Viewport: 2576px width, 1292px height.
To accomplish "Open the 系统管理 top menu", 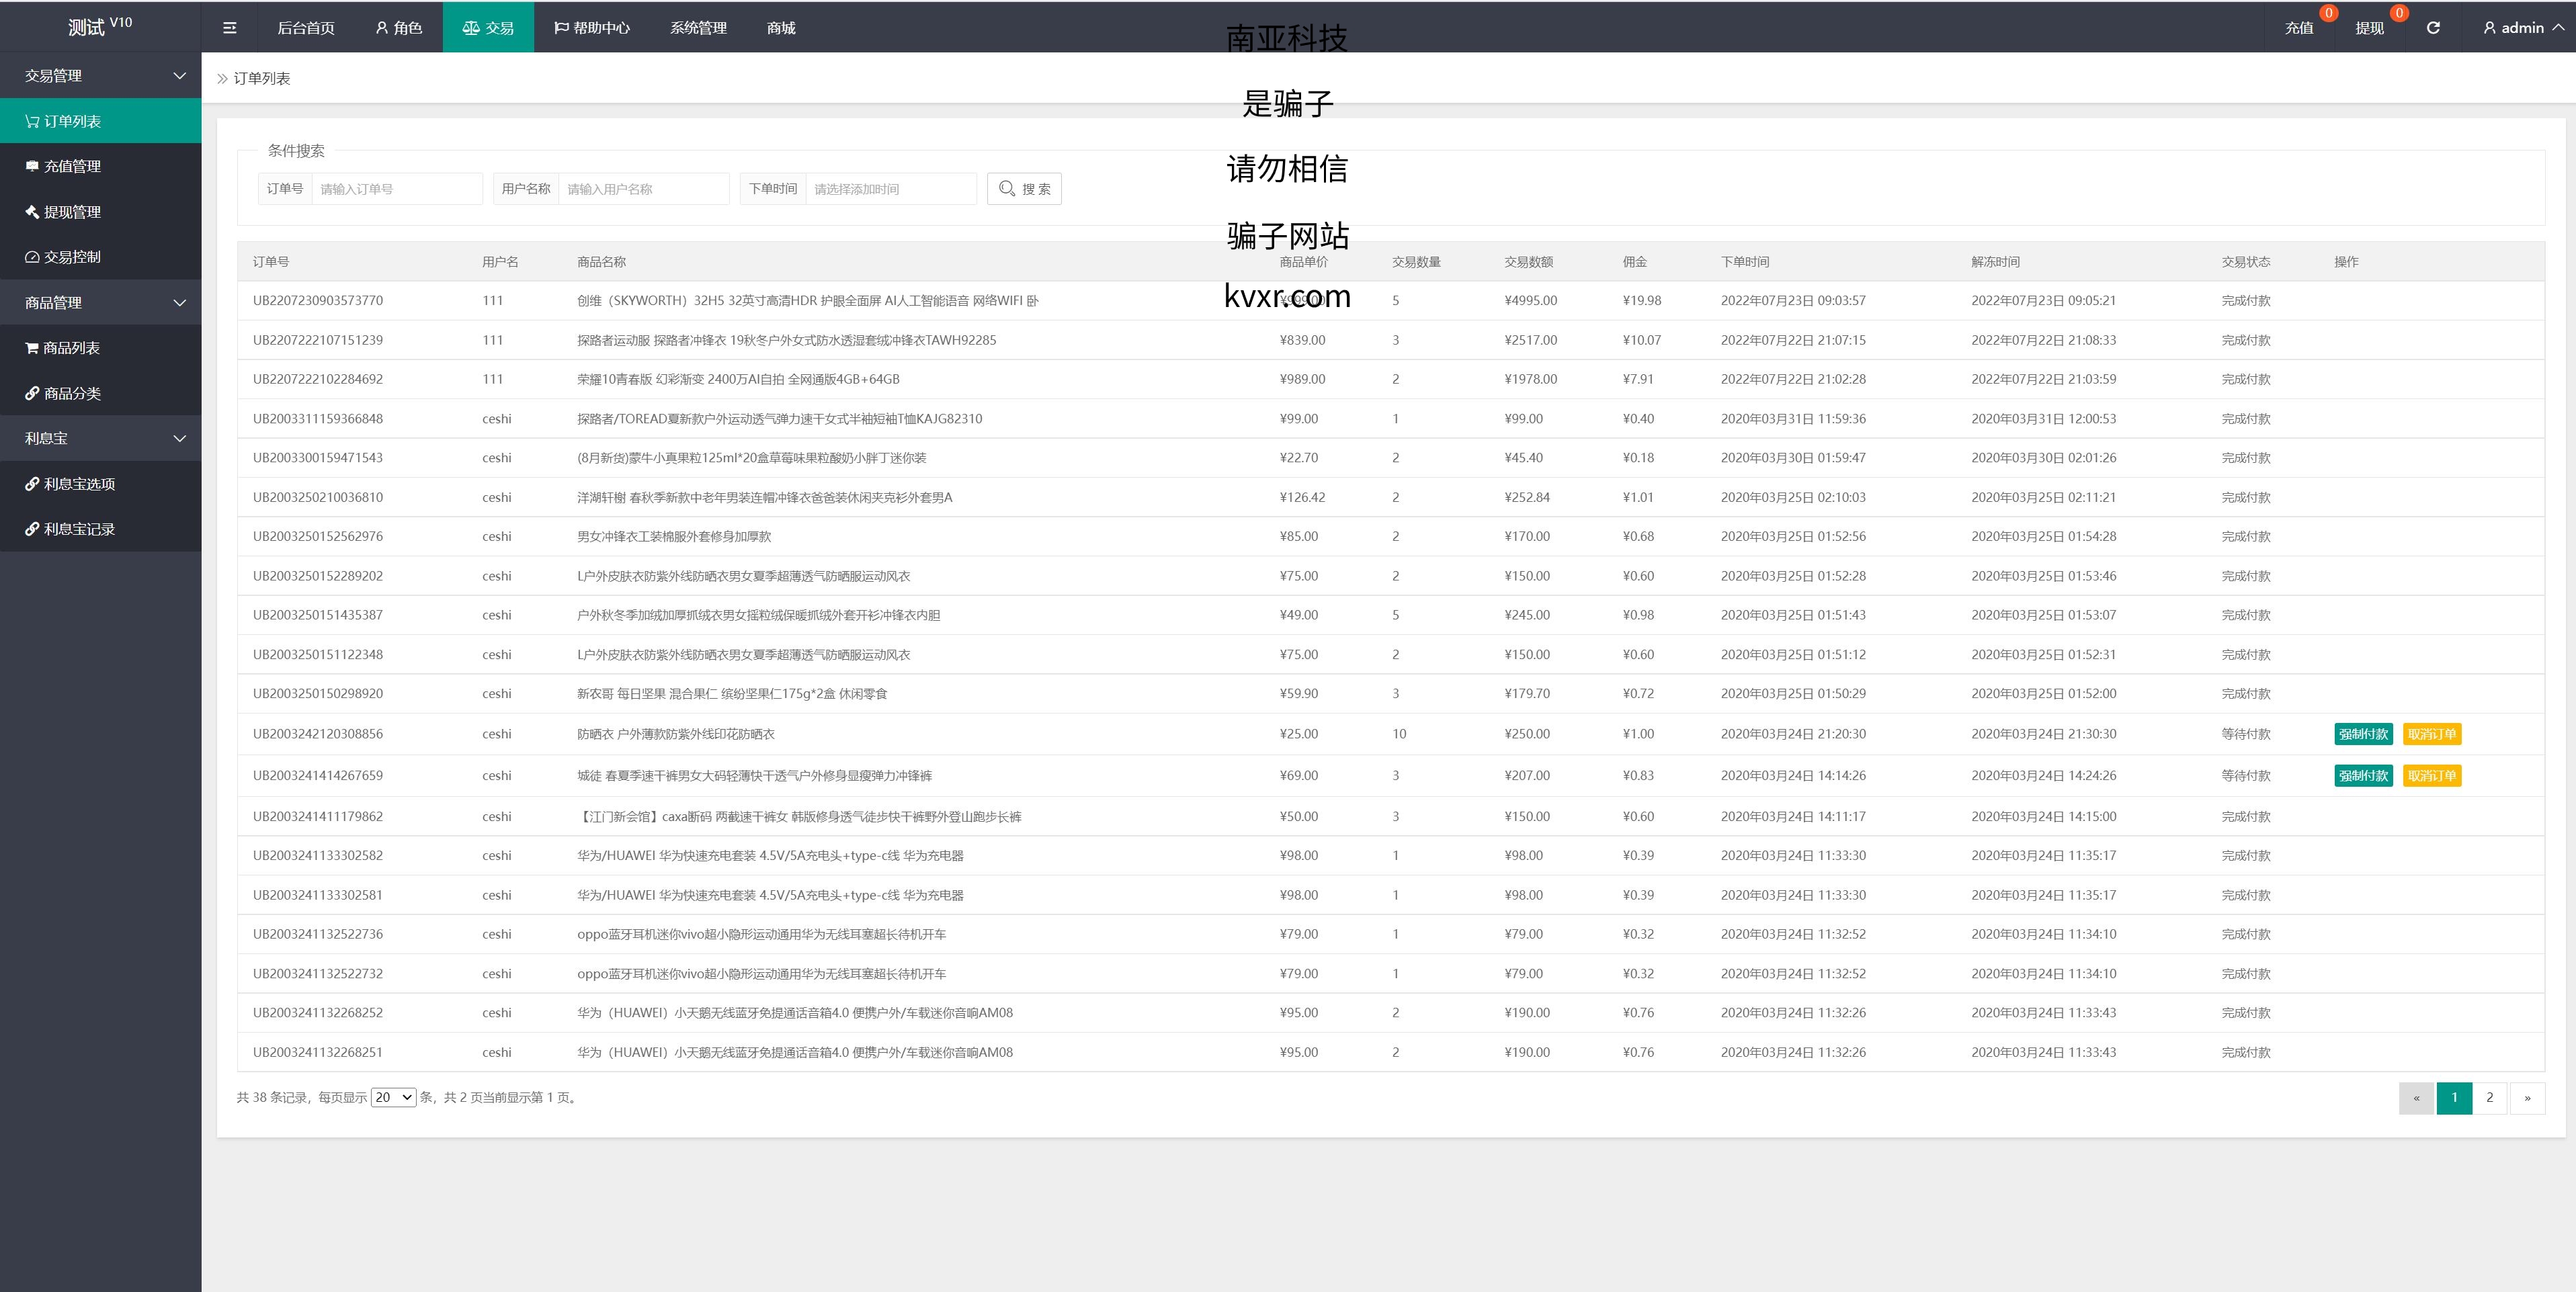I will click(698, 28).
